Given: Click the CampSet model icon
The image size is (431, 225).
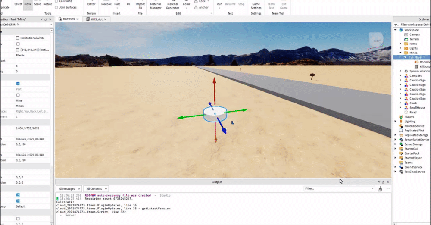Looking at the screenshot, I should pos(406,75).
